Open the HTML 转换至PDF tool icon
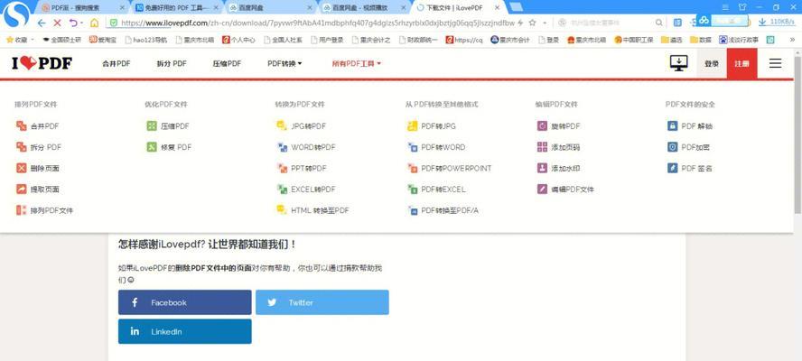 [x=282, y=210]
